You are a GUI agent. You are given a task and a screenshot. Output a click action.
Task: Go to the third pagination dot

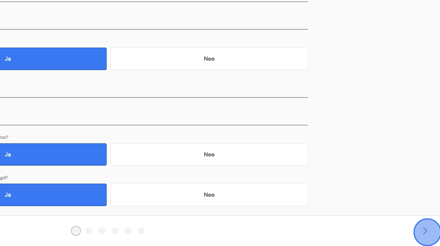(x=102, y=231)
